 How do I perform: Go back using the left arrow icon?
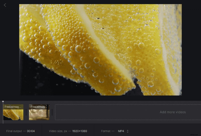[5, 5]
